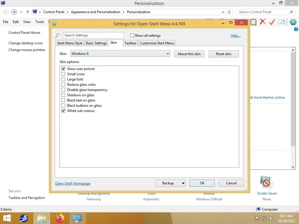
Task: Enable Small icons option
Action: pyautogui.click(x=63, y=74)
